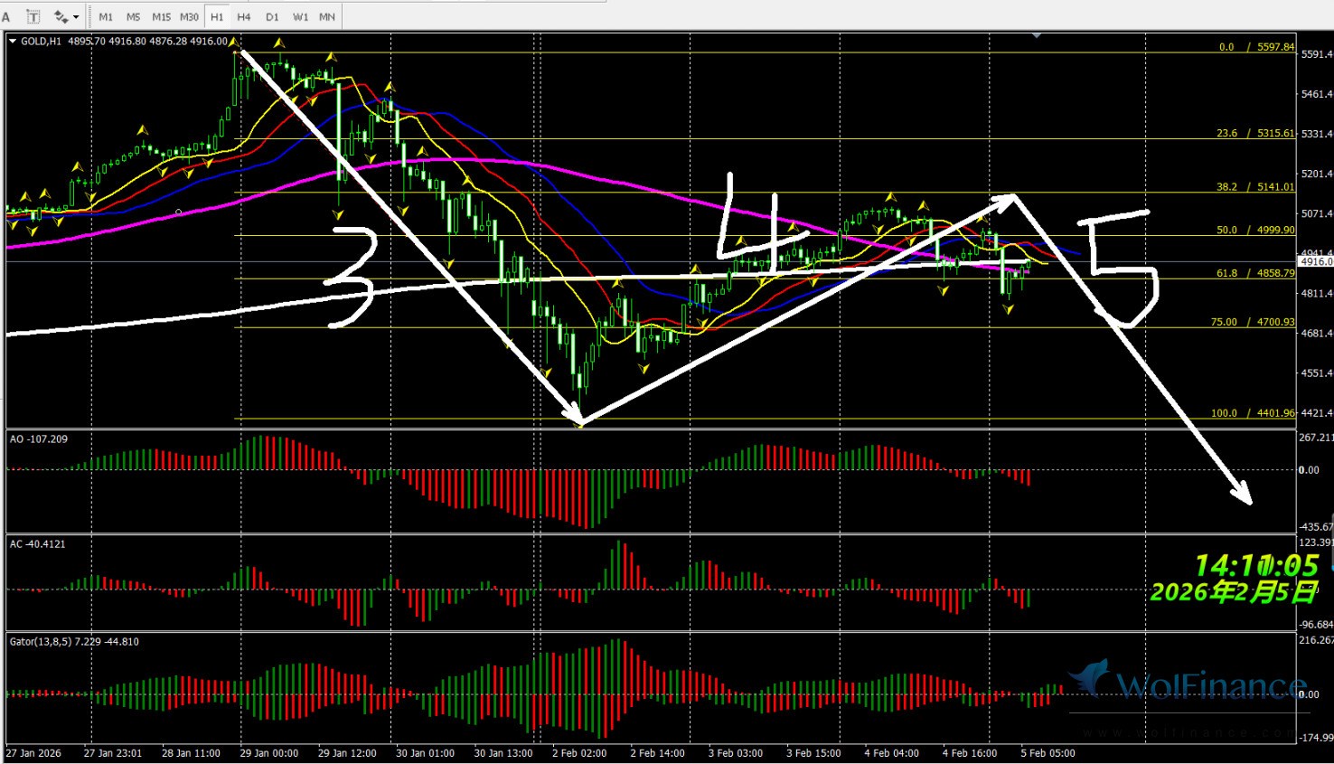This screenshot has width=1334, height=764.
Task: Select the MN monthly timeframe
Action: coord(327,17)
